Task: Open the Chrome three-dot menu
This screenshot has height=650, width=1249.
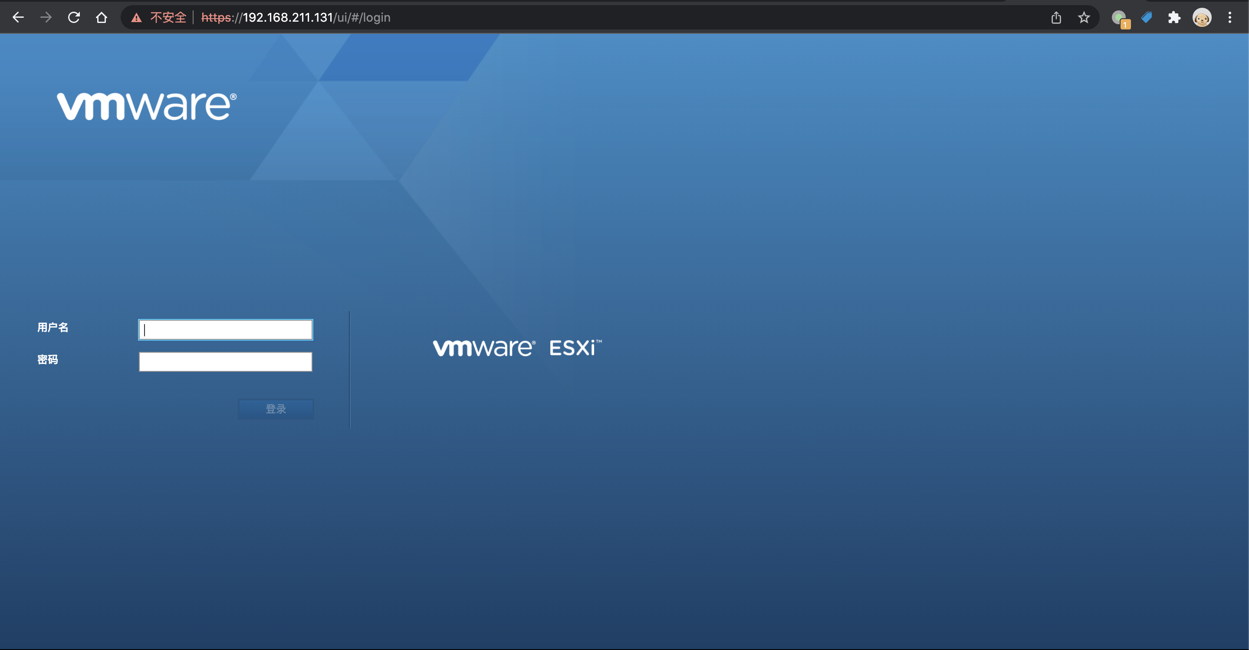Action: pyautogui.click(x=1231, y=17)
